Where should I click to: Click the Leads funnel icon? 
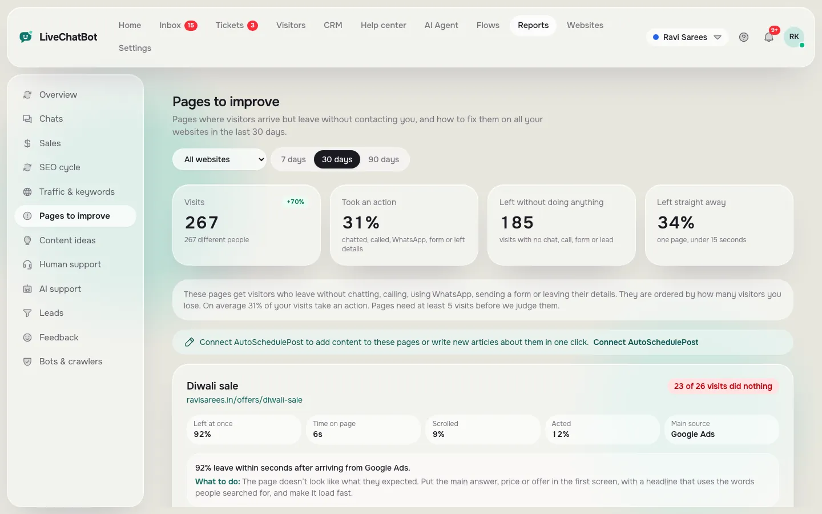pyautogui.click(x=27, y=313)
